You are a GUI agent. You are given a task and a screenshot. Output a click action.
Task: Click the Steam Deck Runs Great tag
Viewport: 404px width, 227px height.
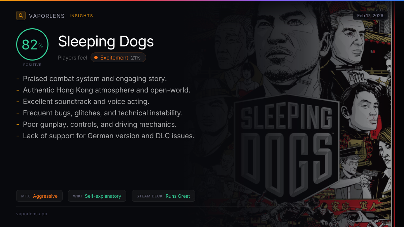tap(163, 196)
